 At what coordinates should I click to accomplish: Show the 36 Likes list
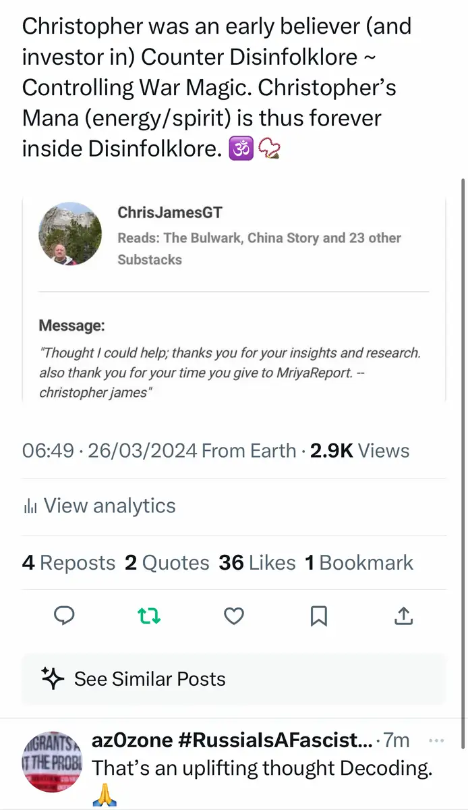point(257,563)
